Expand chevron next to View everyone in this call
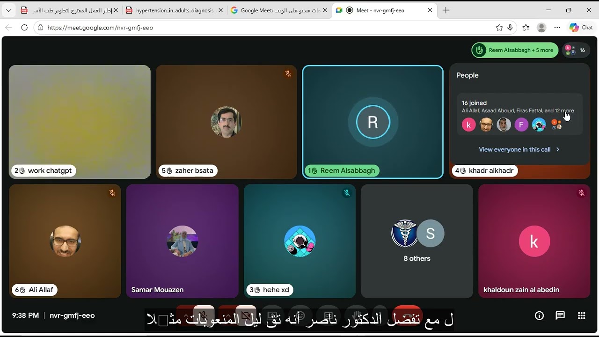Image resolution: width=599 pixels, height=337 pixels. pos(557,149)
